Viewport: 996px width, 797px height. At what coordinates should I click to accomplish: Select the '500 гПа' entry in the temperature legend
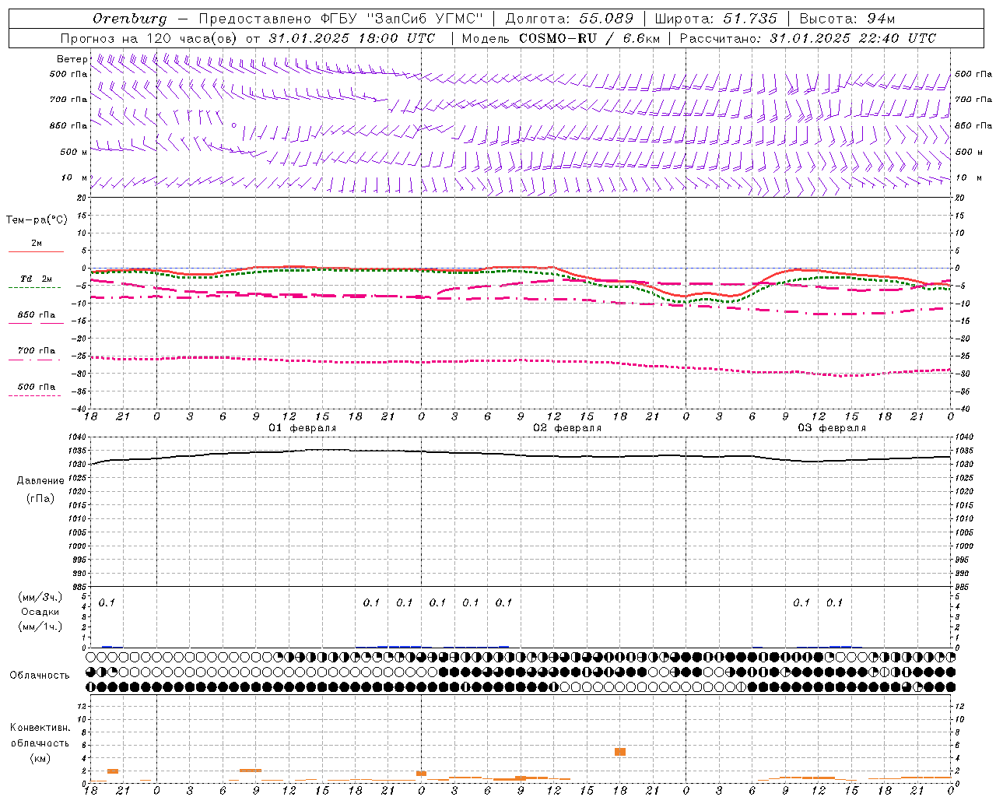pyautogui.click(x=37, y=387)
